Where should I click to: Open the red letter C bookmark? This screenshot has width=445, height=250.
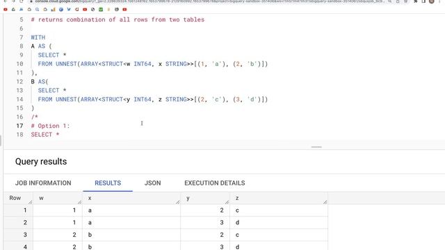coord(77,9)
